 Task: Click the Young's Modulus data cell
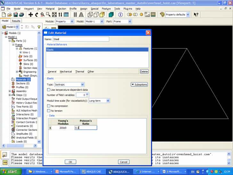tap(63, 128)
